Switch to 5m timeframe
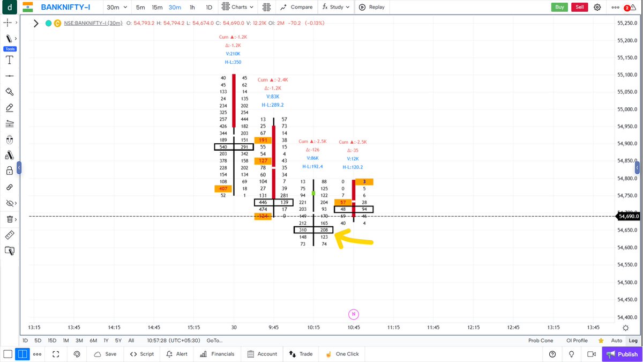 140,7
